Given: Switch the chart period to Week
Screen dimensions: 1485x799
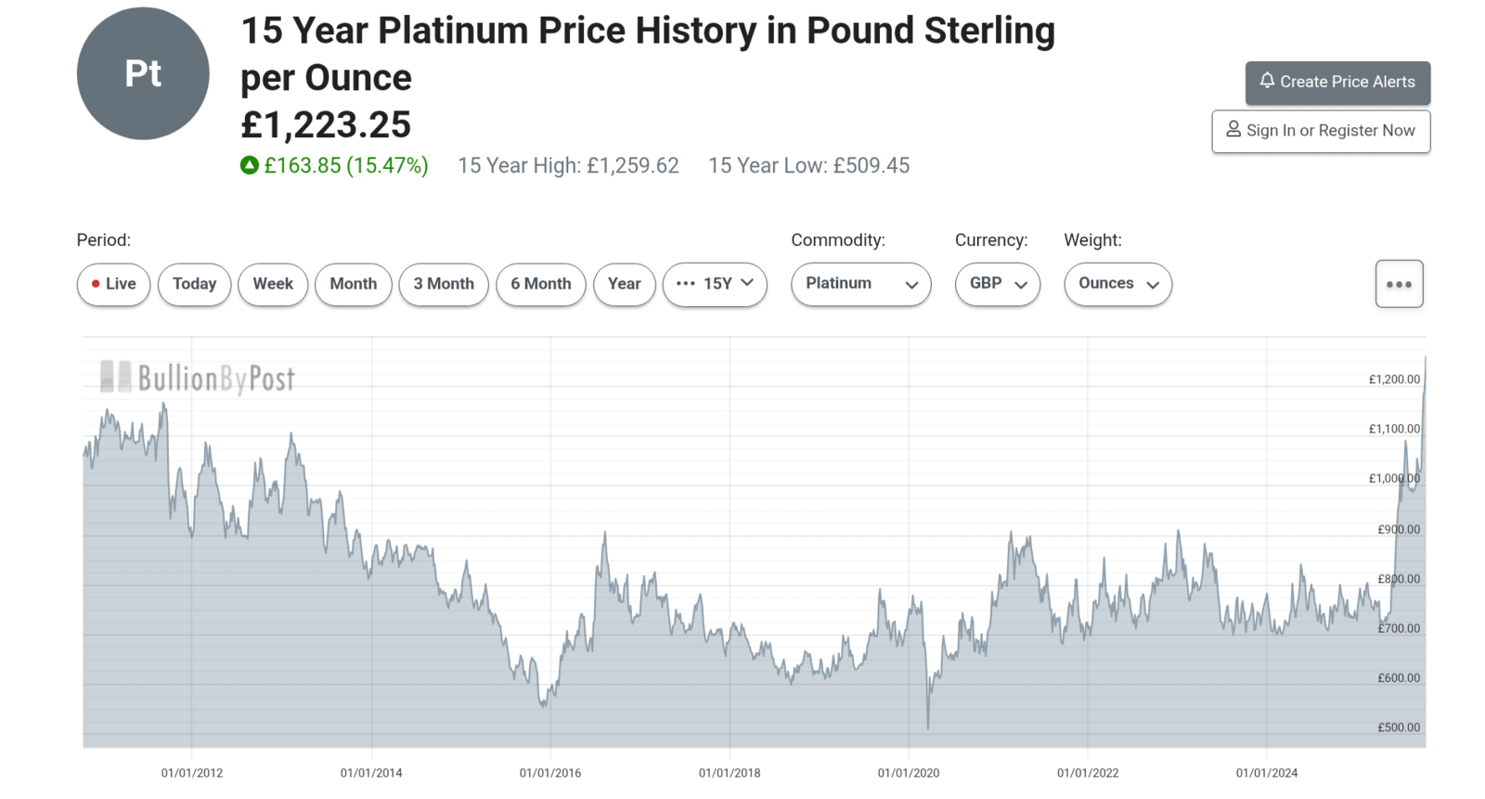Looking at the screenshot, I should coord(273,284).
